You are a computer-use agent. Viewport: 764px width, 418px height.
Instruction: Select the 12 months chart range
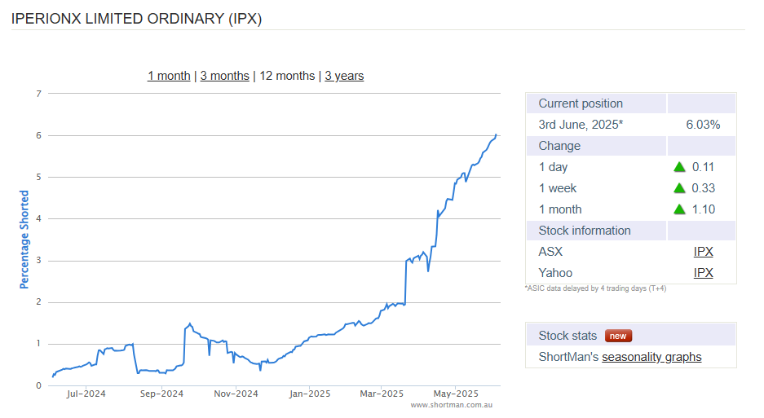(287, 76)
